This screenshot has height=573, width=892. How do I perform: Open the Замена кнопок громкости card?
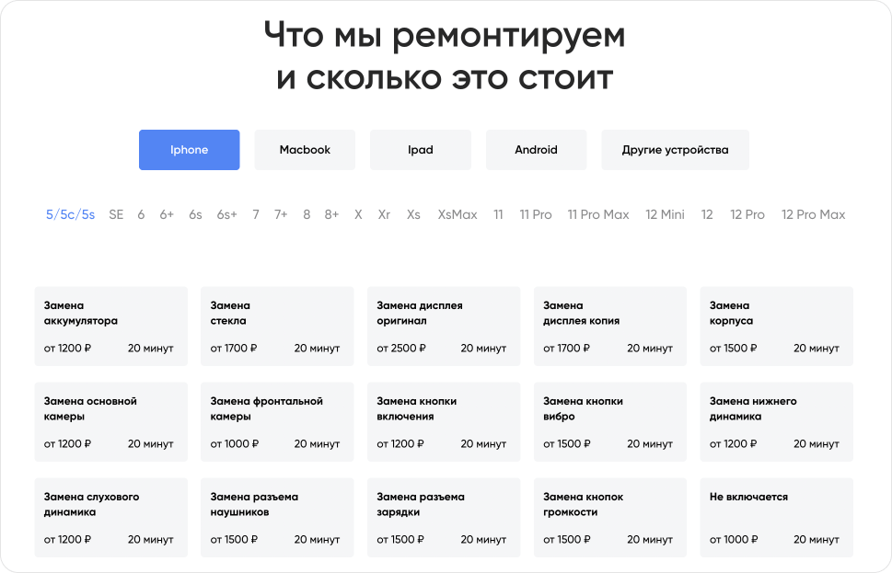click(609, 517)
